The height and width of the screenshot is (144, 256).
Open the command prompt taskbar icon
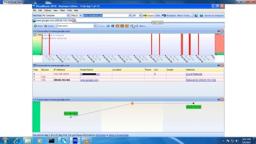pos(52,140)
